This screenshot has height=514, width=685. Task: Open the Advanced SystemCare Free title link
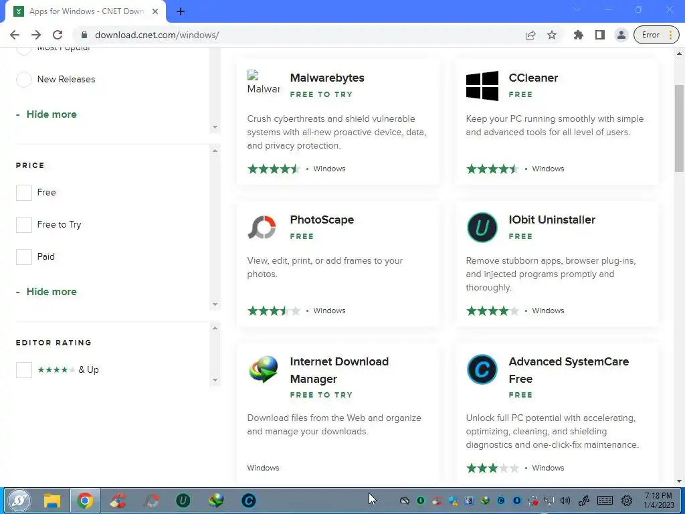pos(569,370)
